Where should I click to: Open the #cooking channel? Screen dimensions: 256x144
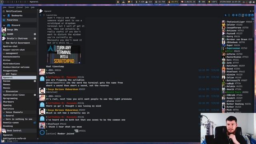(x=8, y=126)
